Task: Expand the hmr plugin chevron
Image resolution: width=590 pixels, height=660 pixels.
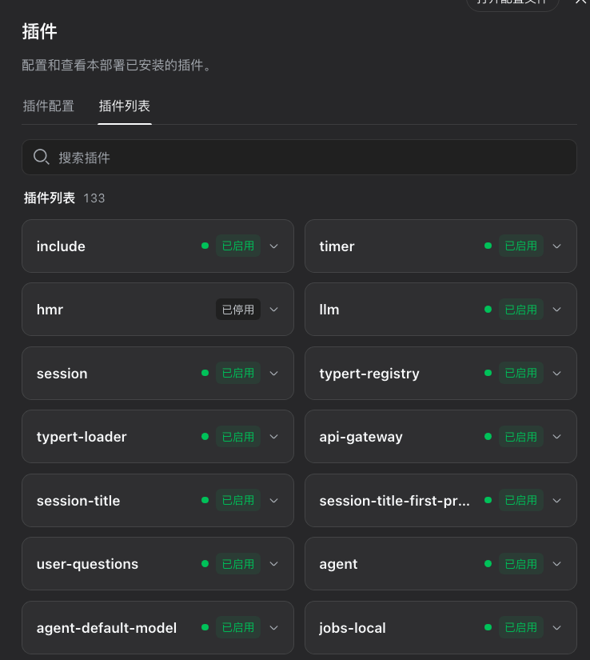Action: point(273,310)
